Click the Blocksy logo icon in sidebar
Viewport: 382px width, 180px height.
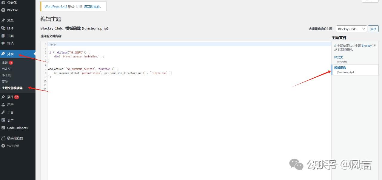coord(3,10)
